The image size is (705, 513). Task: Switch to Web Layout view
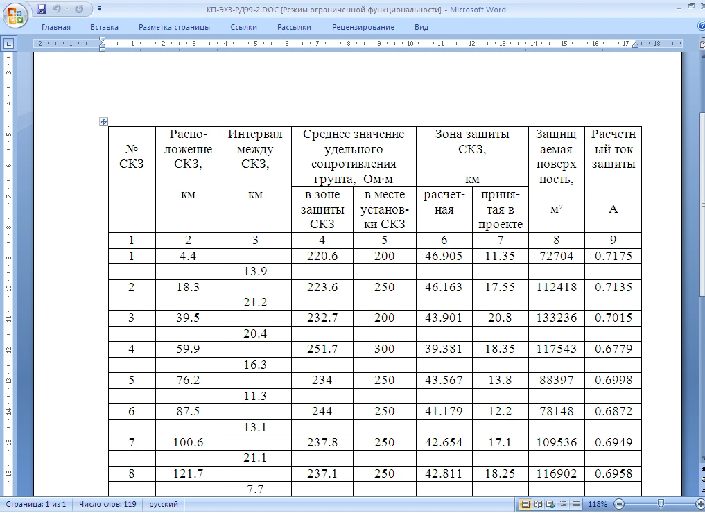pyautogui.click(x=549, y=504)
